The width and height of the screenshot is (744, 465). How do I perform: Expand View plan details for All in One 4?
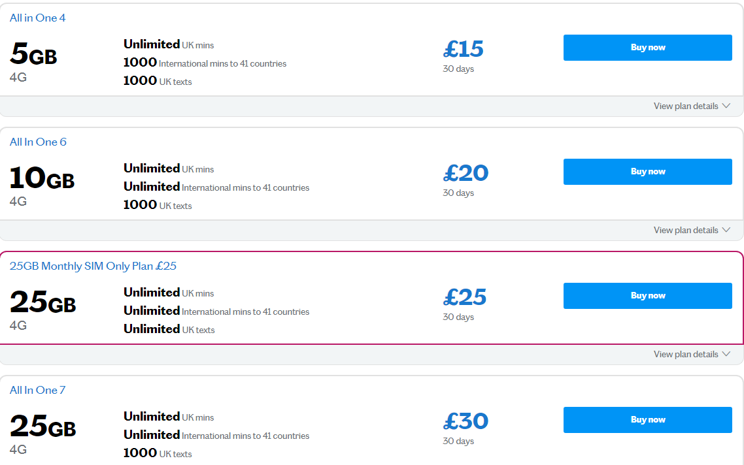click(686, 106)
